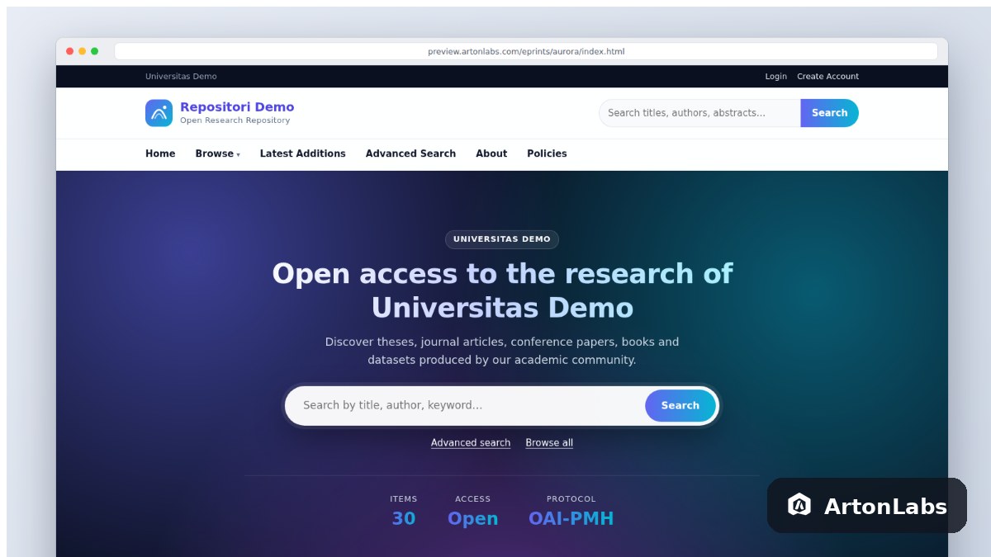Click the hero Search button
The width and height of the screenshot is (991, 557).
pos(680,405)
